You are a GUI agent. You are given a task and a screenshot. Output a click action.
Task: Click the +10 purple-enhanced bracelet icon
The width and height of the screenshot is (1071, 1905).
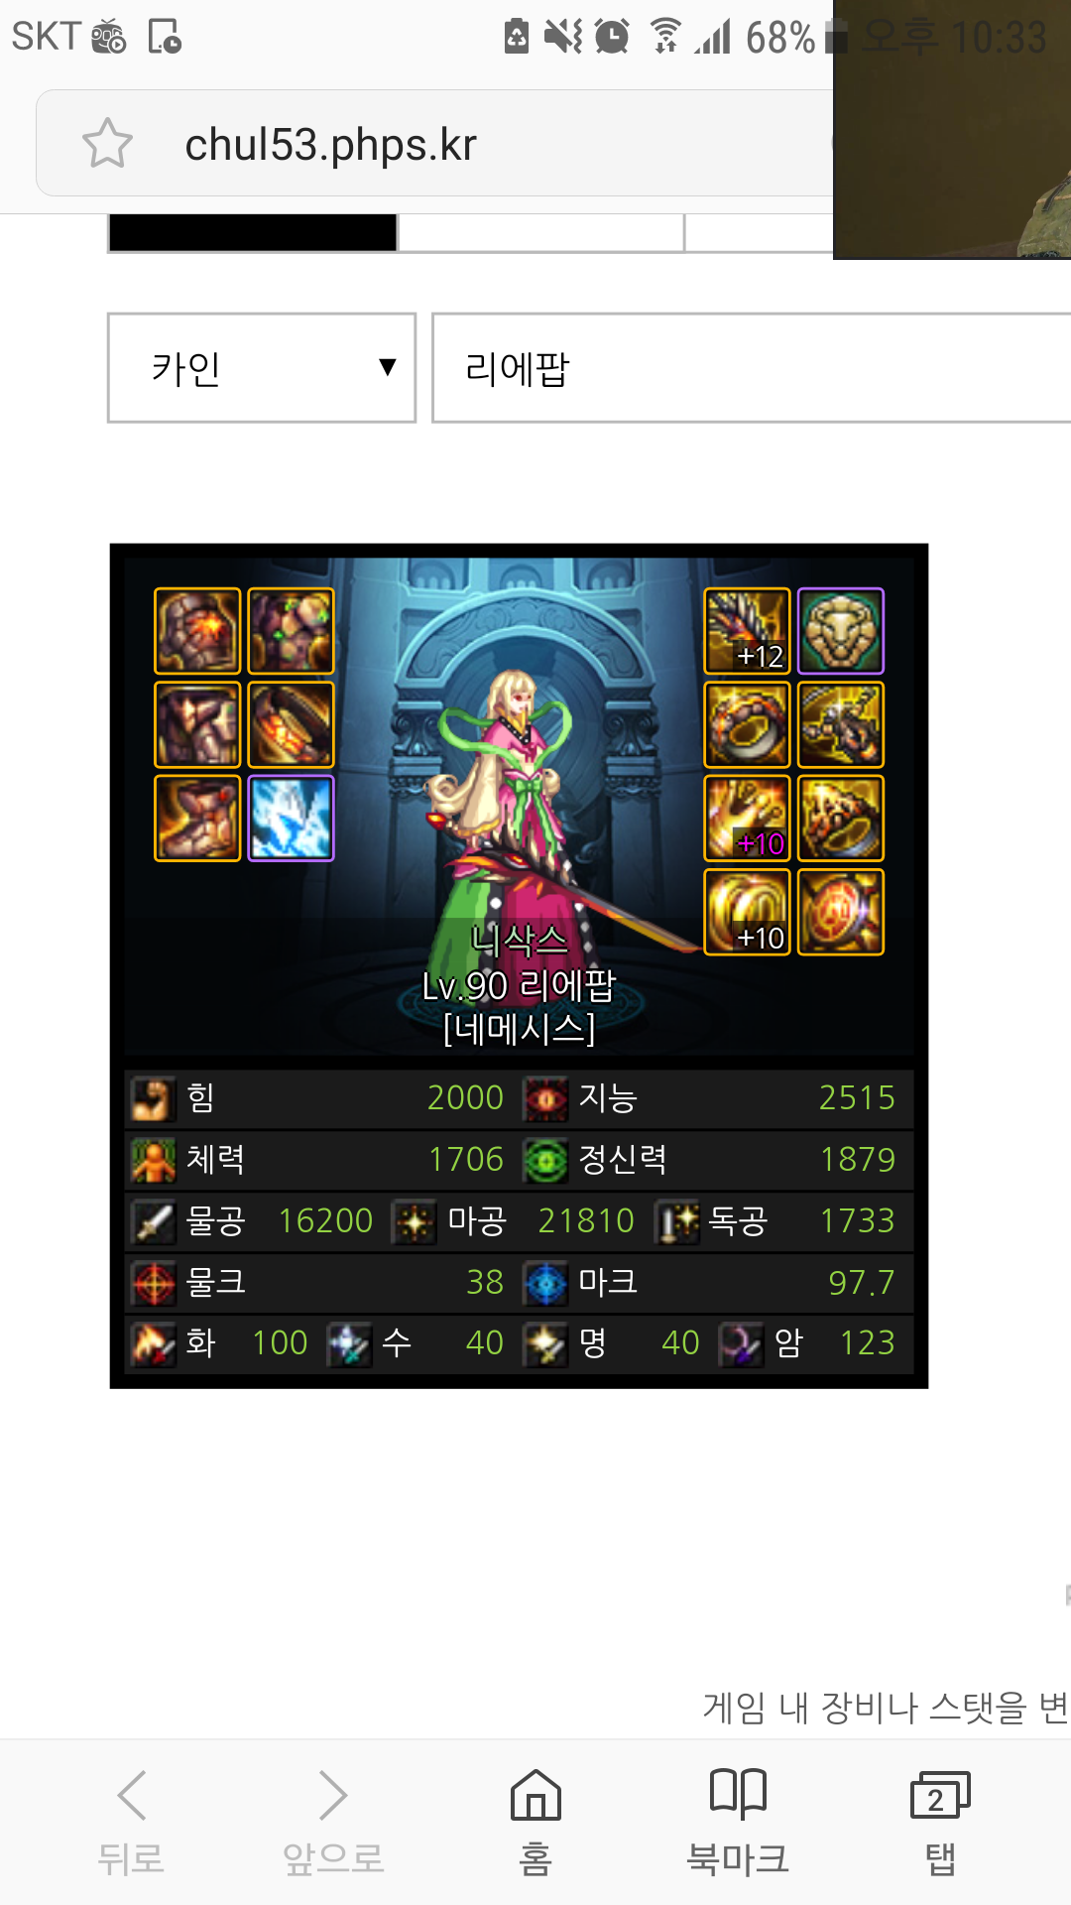(747, 818)
